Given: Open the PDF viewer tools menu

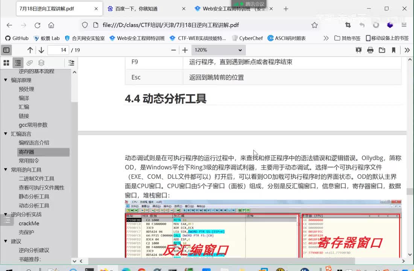Looking at the screenshot, I should pos(407,50).
